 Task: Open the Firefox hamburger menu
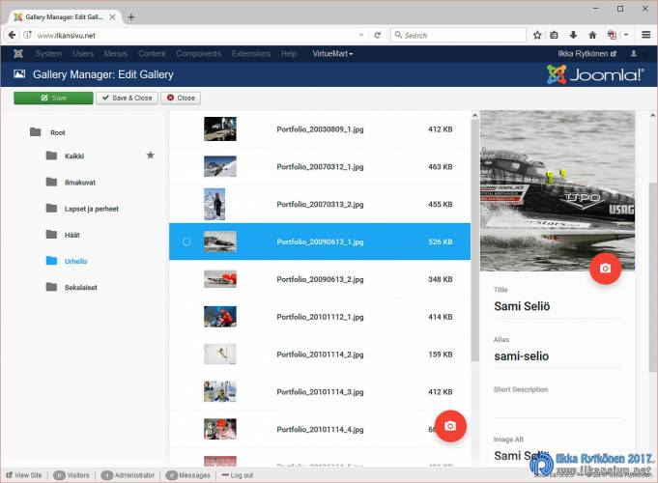pos(645,35)
